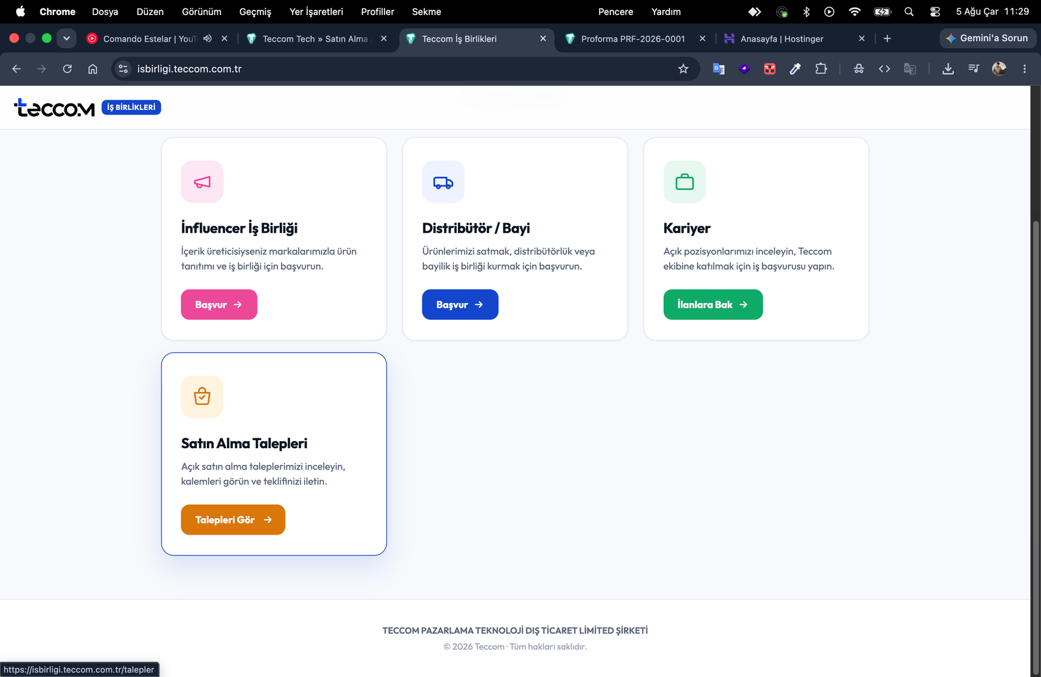This screenshot has height=677, width=1041.
Task: Click the İŞ BİRLİKLERİ badge
Action: (131, 107)
